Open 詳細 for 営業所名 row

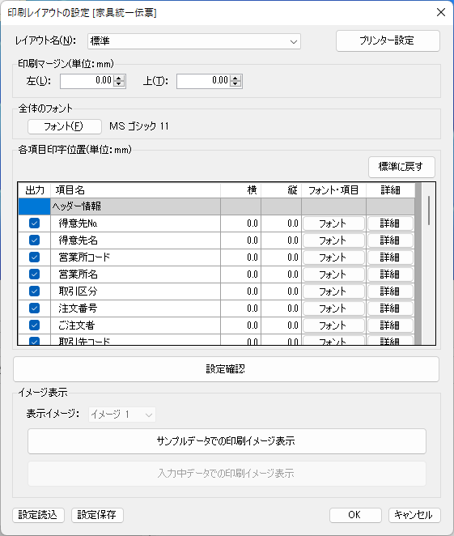pos(390,274)
